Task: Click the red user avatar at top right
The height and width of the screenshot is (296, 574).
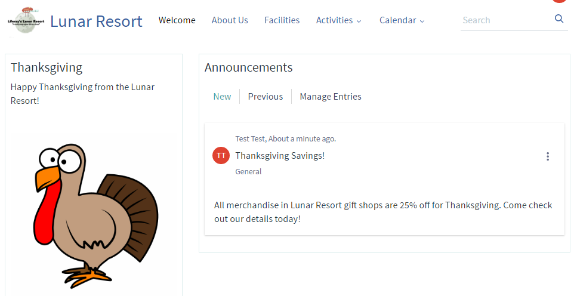Action: 559,1
